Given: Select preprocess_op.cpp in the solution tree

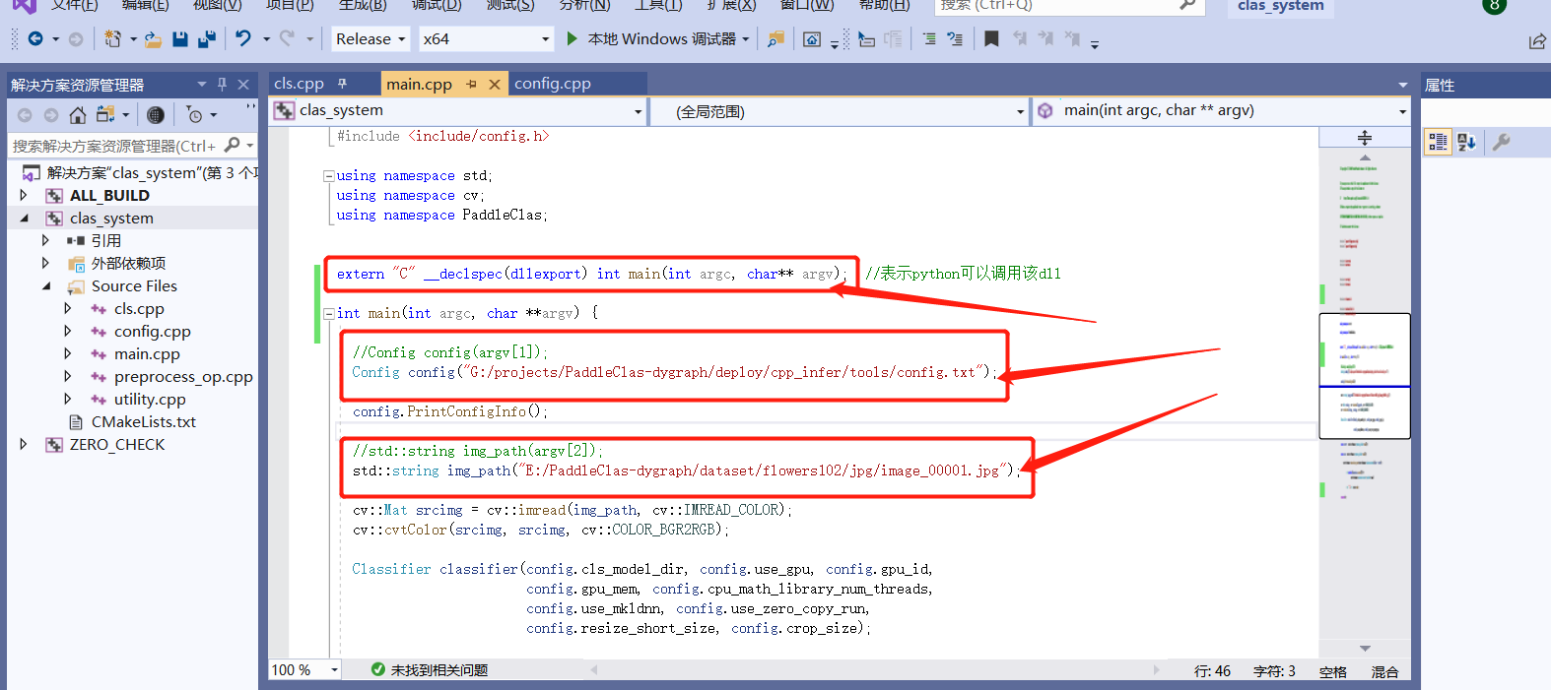Looking at the screenshot, I should (x=183, y=377).
